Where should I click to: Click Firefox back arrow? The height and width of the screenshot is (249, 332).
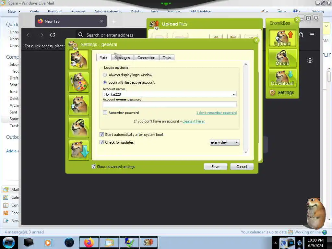click(x=29, y=35)
